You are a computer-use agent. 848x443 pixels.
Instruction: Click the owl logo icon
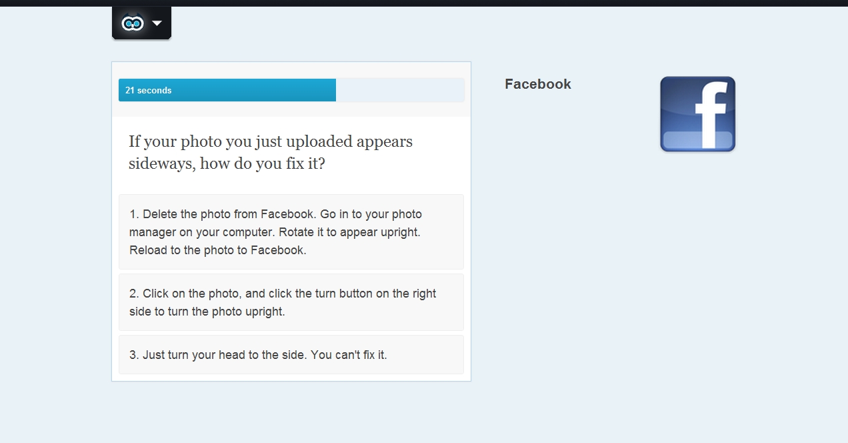133,23
